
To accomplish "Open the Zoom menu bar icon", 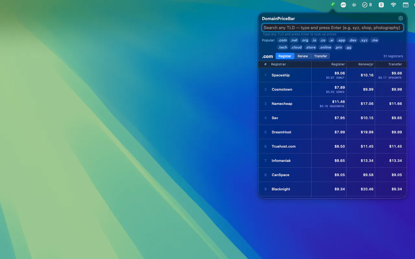I will tap(343, 5).
